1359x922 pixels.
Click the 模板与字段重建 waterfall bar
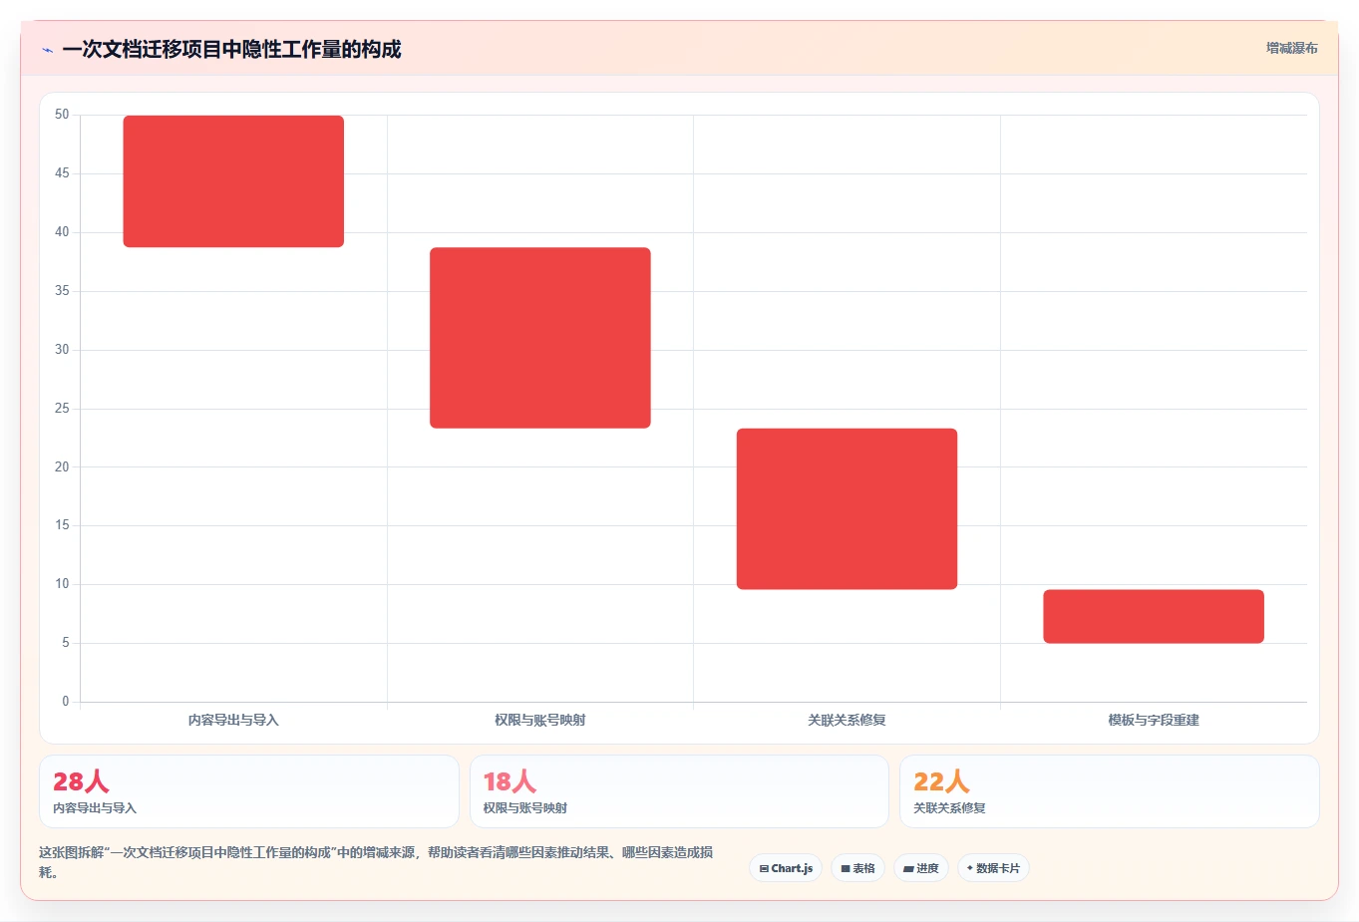point(1154,616)
